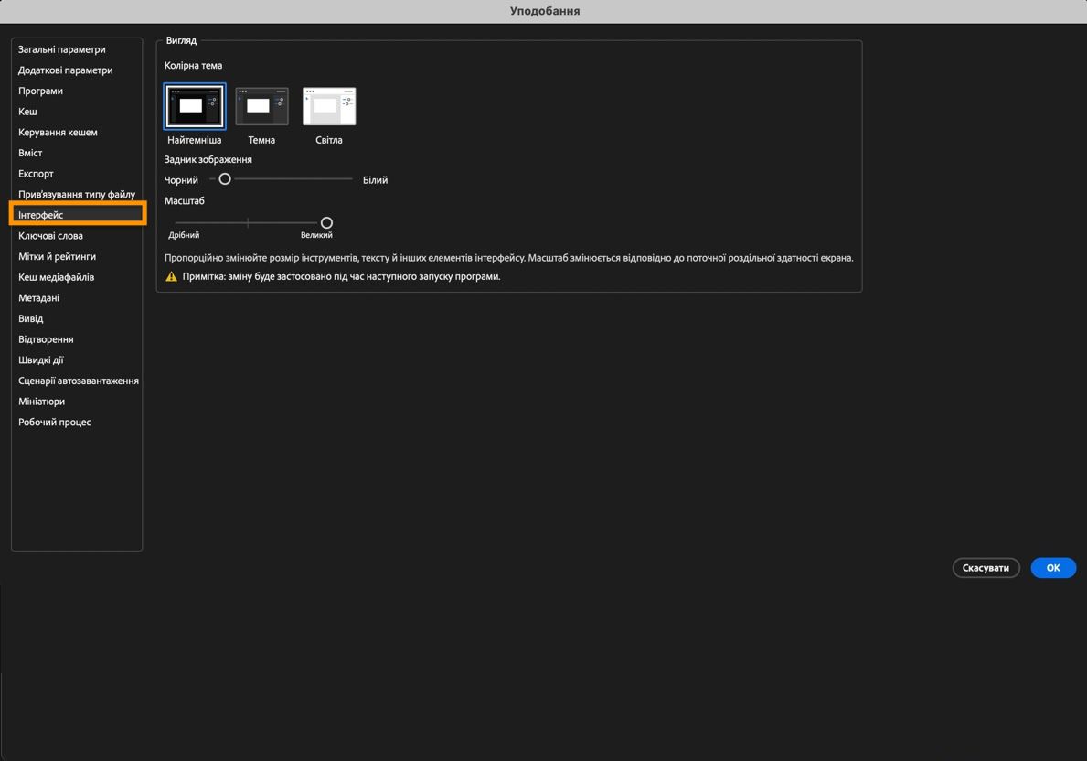Open Кеш медіафайлів section
Screen dimensions: 1087x761
click(x=56, y=277)
